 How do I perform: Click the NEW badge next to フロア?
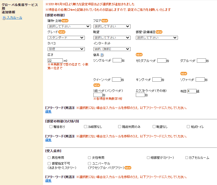105,20
